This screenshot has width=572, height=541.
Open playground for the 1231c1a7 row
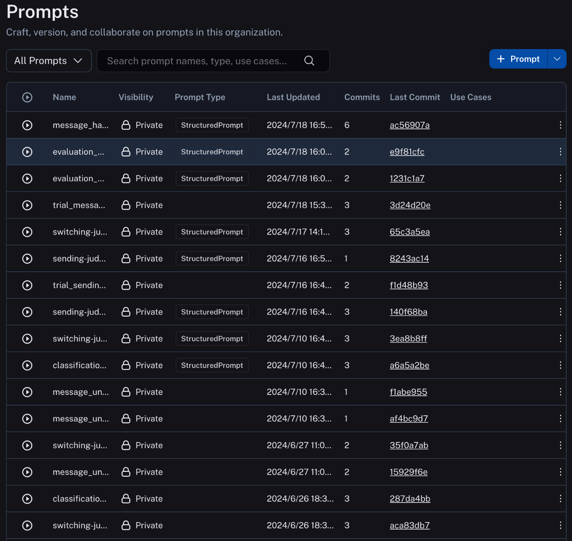27,178
